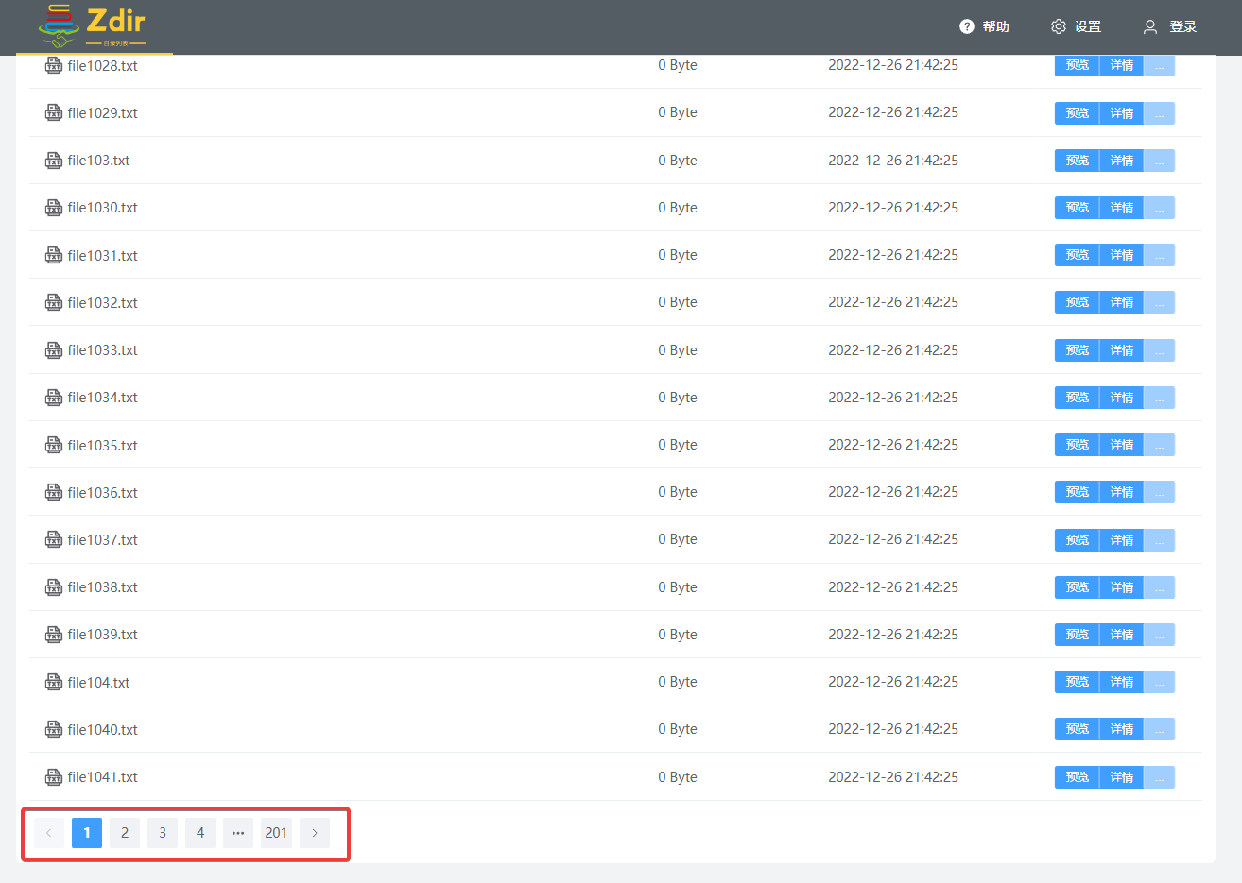Screen dimensions: 1242x883
Task: Click the help question mark icon
Action: [x=966, y=26]
